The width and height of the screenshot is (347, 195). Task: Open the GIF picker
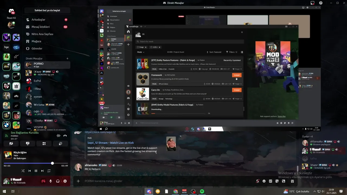tap(271, 181)
